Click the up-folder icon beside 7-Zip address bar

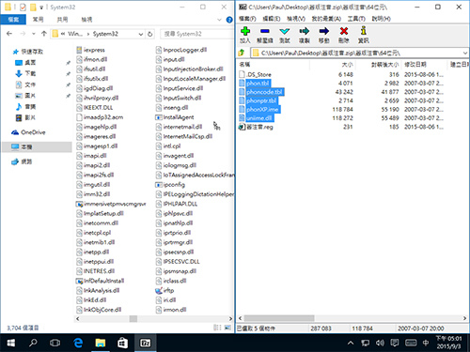tap(242, 53)
